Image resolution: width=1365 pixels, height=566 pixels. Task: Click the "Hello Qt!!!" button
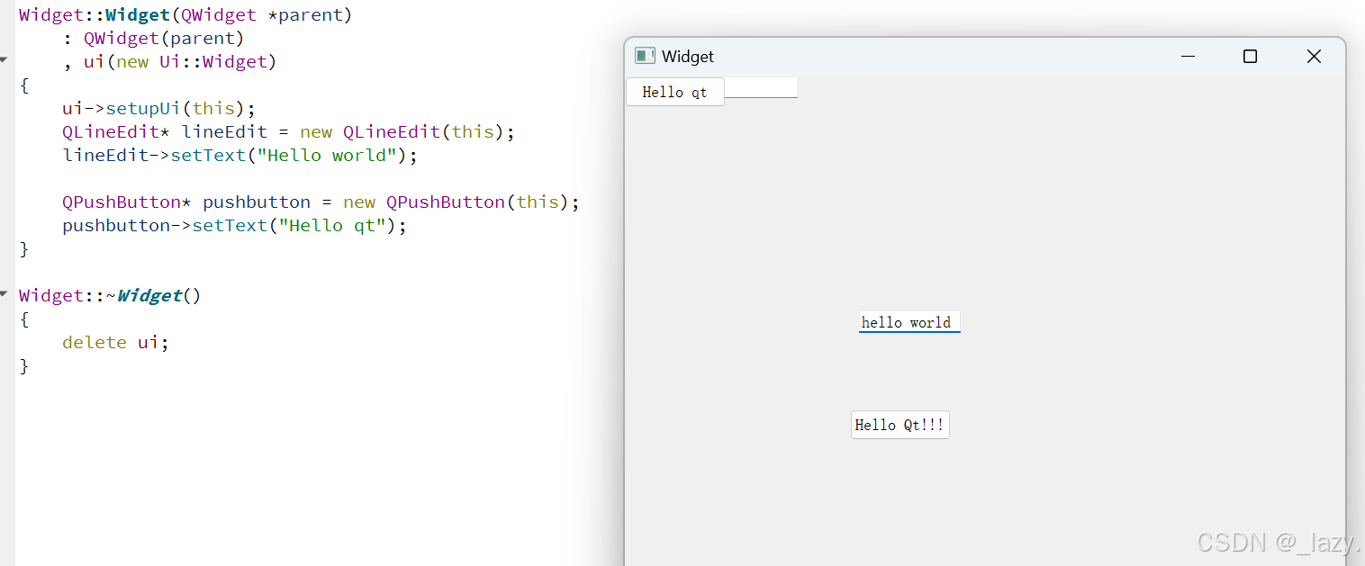[x=899, y=425]
